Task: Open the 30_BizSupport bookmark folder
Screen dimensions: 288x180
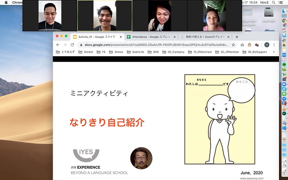Action: click(255, 52)
